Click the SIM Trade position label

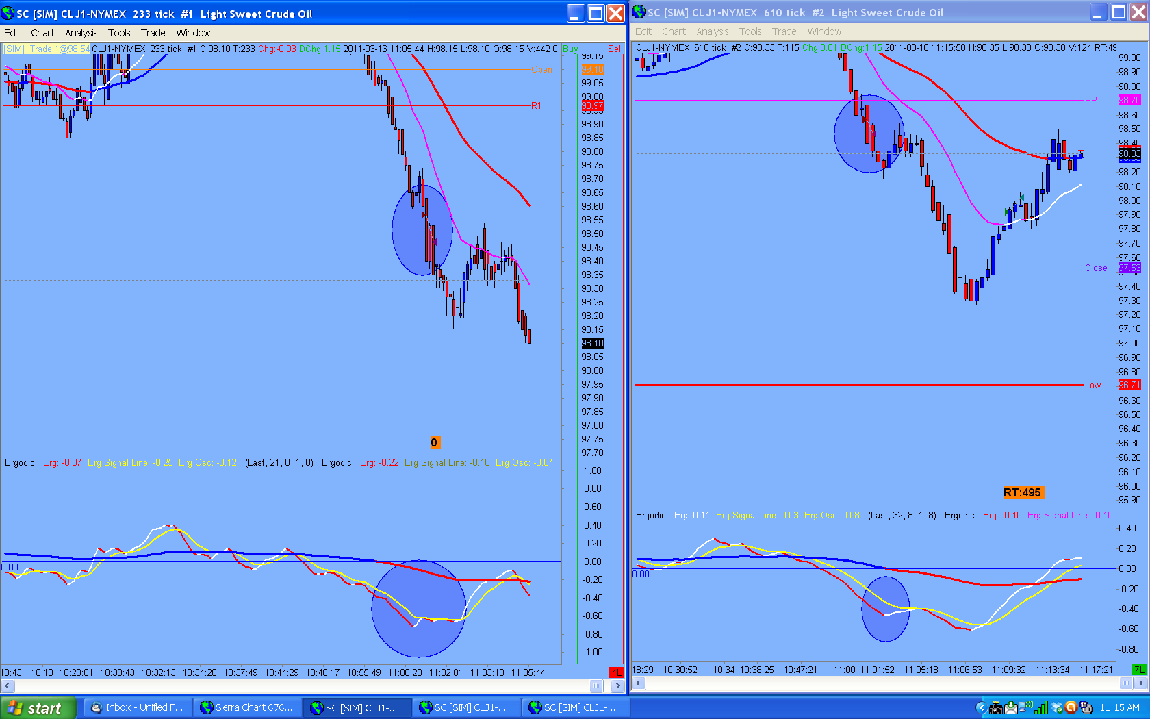coord(47,49)
